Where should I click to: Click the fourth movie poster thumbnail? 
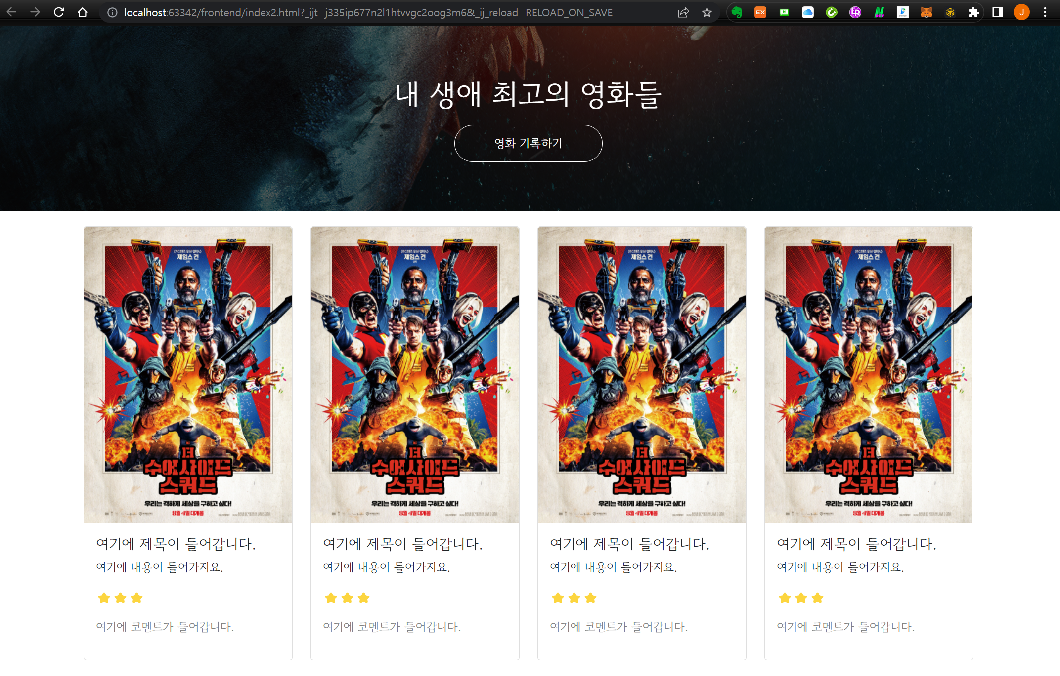(x=868, y=374)
